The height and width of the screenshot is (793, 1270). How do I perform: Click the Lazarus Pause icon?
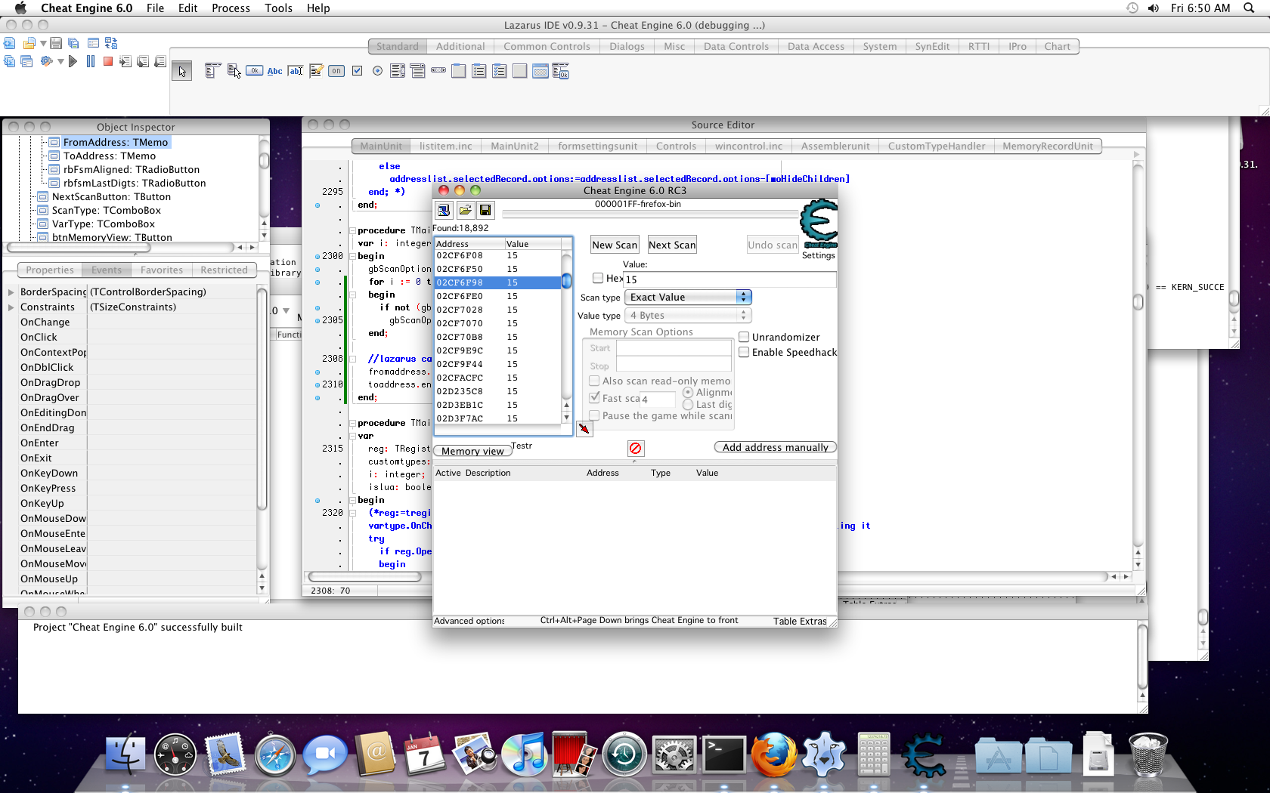click(91, 61)
